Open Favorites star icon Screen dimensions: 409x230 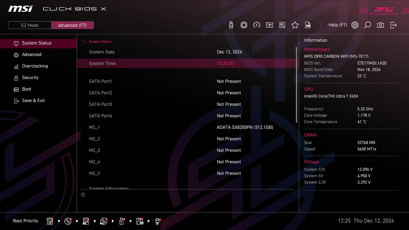(x=295, y=25)
